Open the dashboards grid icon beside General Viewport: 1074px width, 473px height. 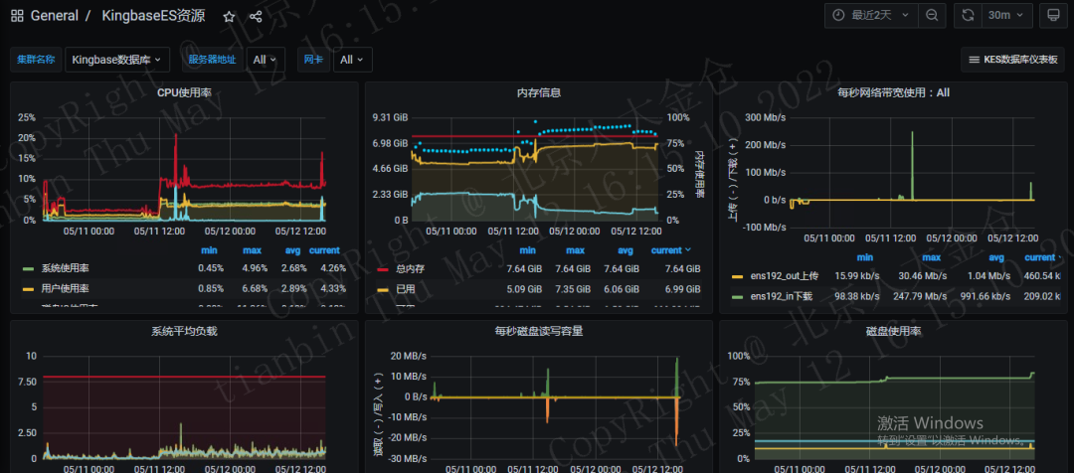[17, 16]
